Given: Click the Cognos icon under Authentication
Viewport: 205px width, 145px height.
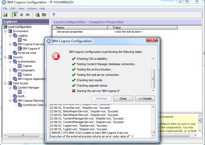Looking at the screenshot, I should pyautogui.click(x=20, y=66).
